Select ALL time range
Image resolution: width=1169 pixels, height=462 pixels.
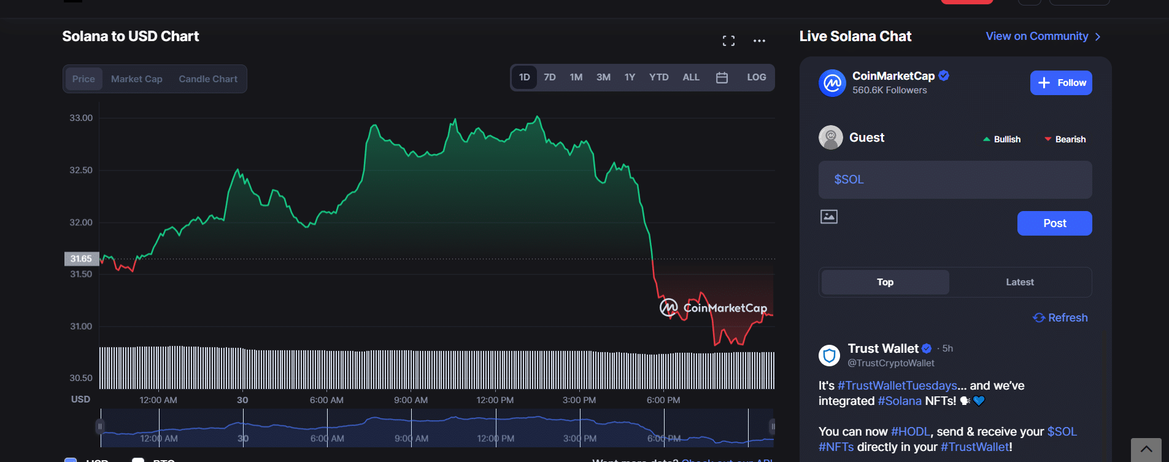(691, 77)
